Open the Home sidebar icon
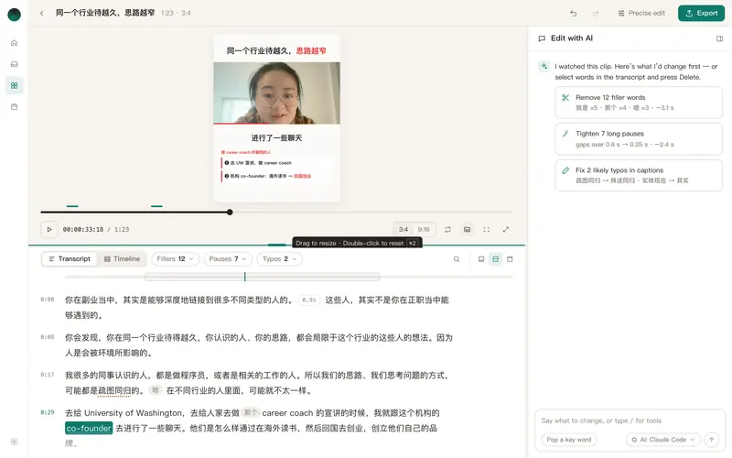The image size is (732, 458). click(14, 43)
